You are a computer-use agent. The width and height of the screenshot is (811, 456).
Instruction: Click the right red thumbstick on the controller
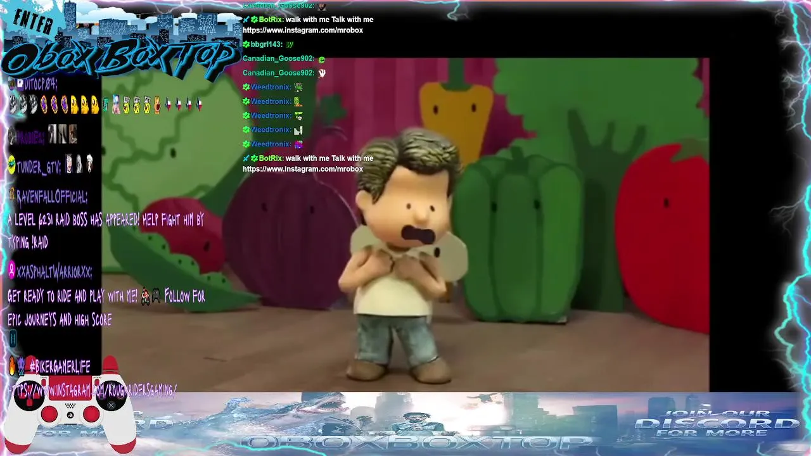[x=91, y=414]
